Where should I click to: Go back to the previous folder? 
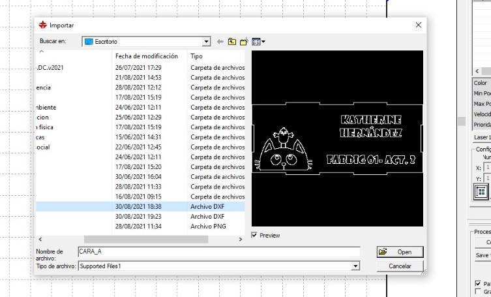(220, 42)
